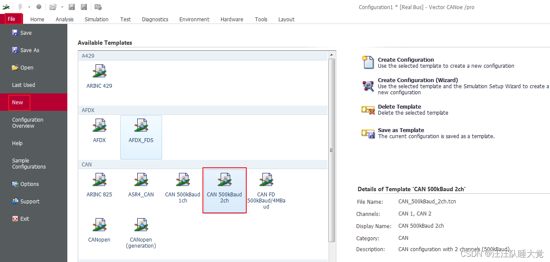Viewport: 550px width, 262px height.
Task: Click the Start measurement lightning icon
Action: point(20,7)
